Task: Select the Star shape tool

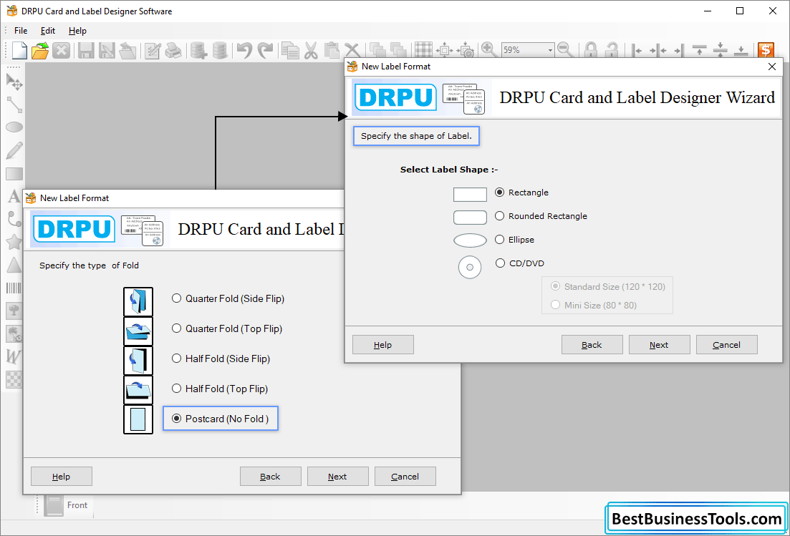Action: tap(14, 242)
